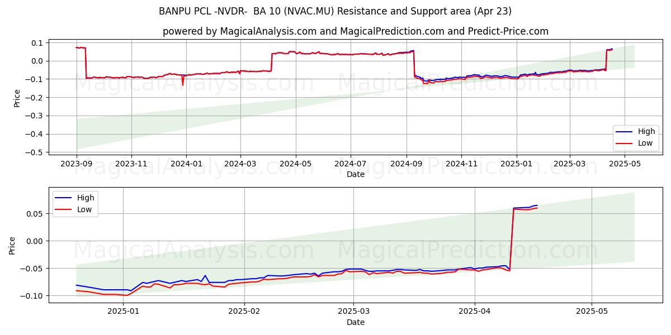Click the '-0.5' price tick on the top chart
671x335 pixels.
pyautogui.click(x=35, y=152)
